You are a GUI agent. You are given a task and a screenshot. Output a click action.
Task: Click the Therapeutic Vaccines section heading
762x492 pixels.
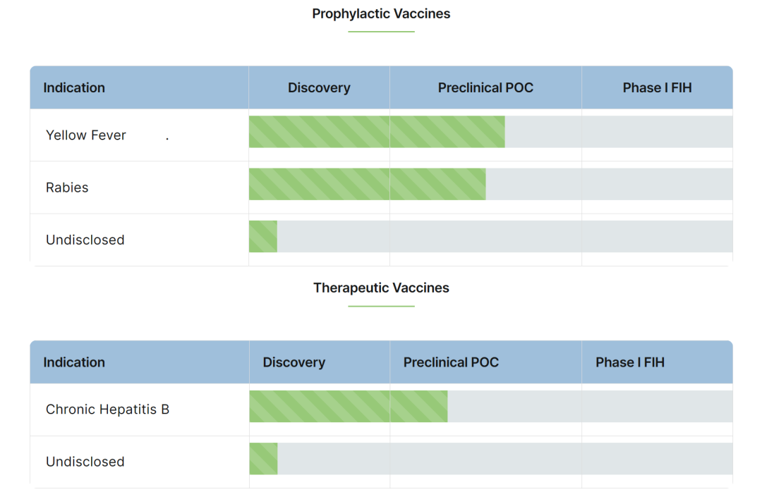[381, 288]
